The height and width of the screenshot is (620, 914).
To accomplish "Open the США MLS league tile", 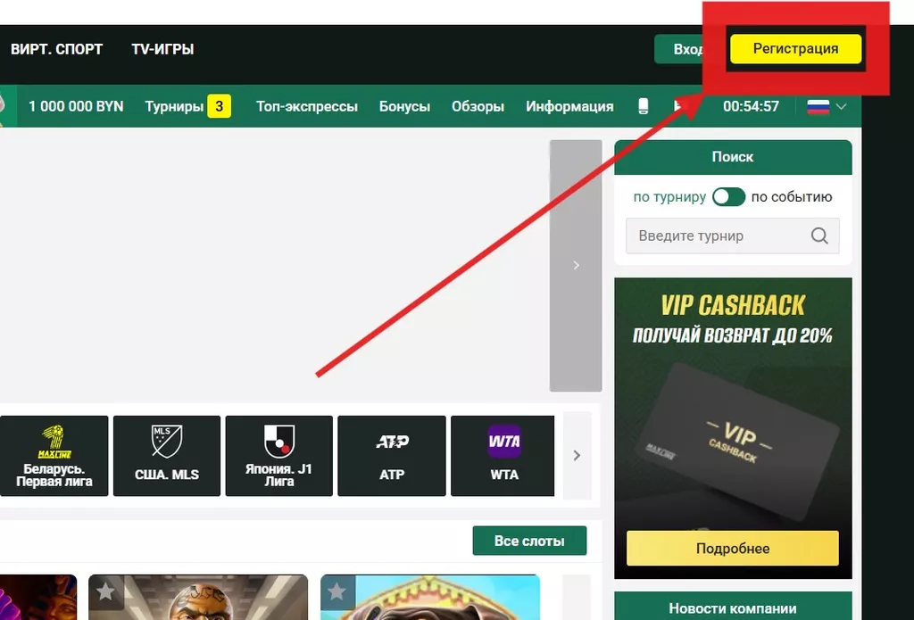I will point(167,456).
